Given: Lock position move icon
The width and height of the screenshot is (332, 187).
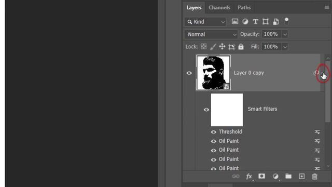Looking at the screenshot, I should 222,46.
